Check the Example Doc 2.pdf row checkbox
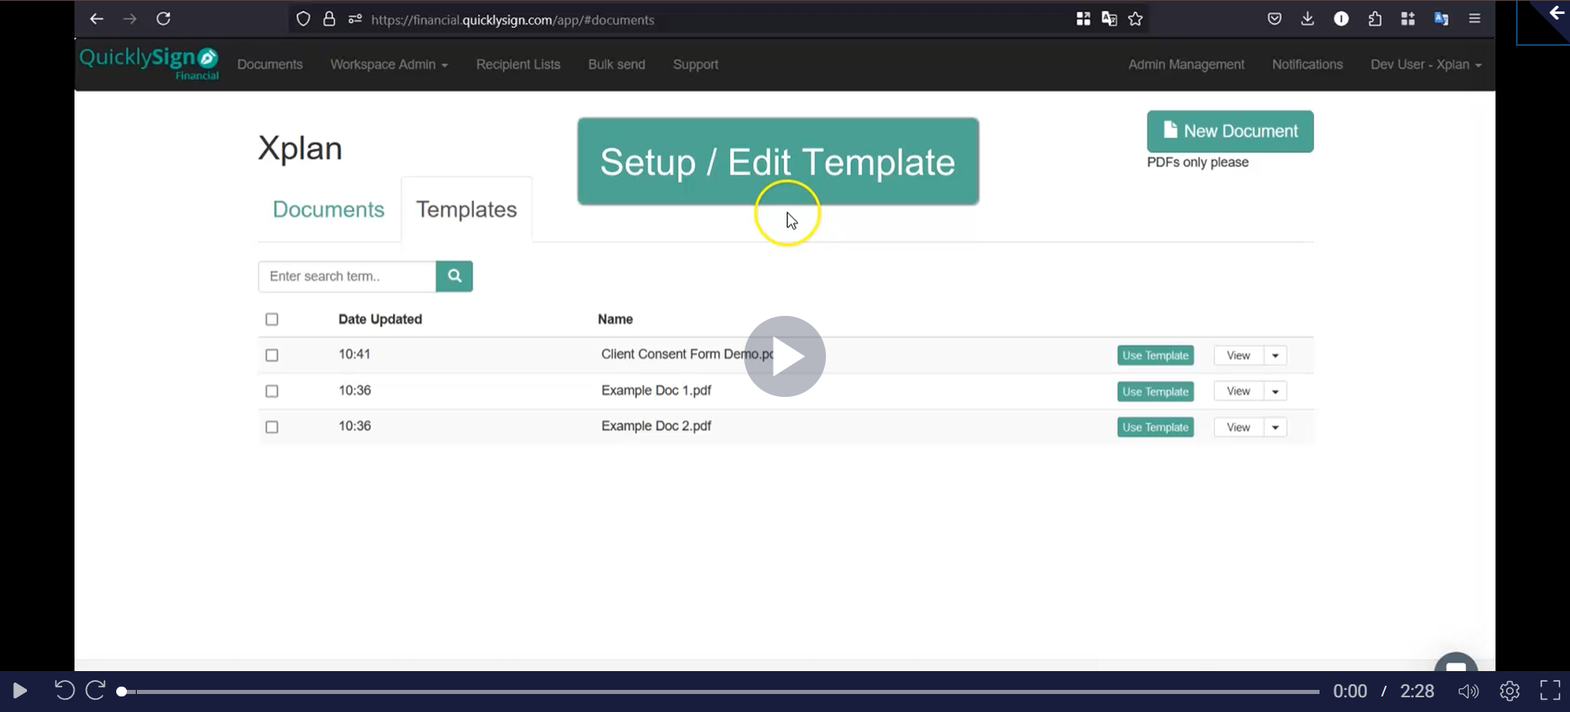The width and height of the screenshot is (1570, 712). point(272,427)
